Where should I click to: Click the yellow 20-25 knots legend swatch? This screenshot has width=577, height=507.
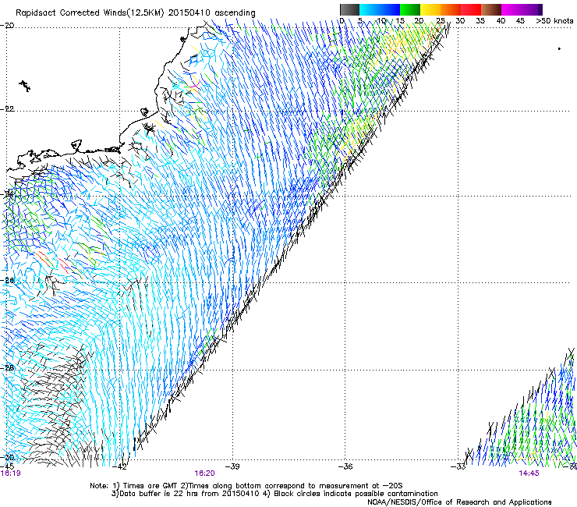pos(430,9)
